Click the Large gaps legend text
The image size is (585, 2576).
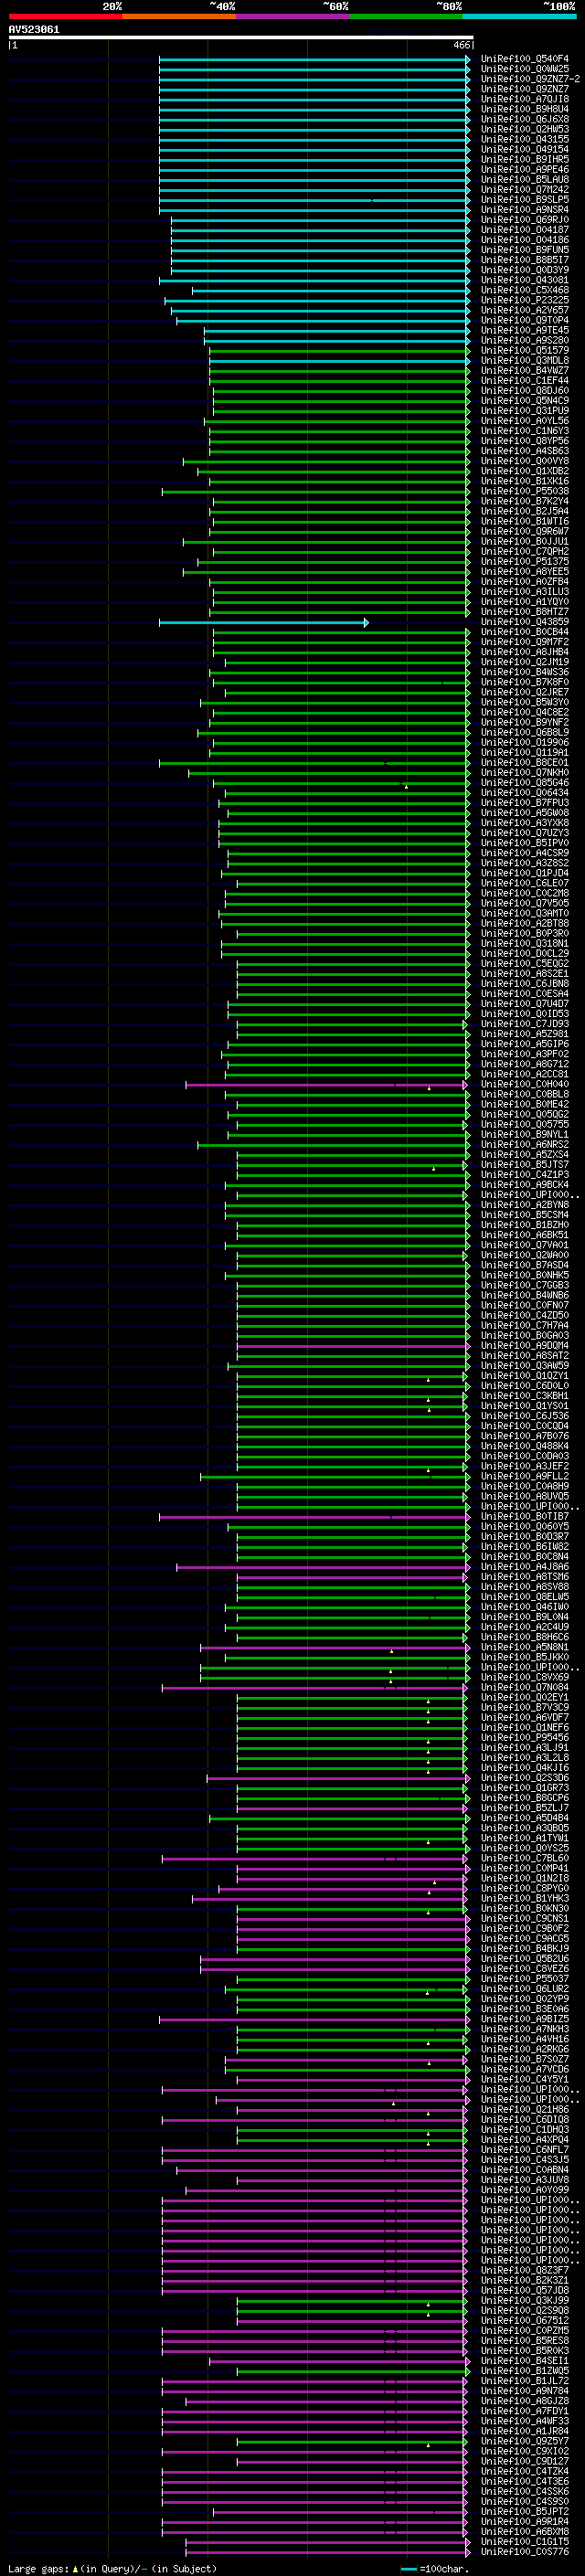pos(38,2569)
